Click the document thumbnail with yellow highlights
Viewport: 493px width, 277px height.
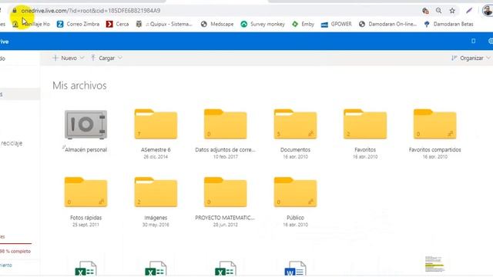pos(434,264)
